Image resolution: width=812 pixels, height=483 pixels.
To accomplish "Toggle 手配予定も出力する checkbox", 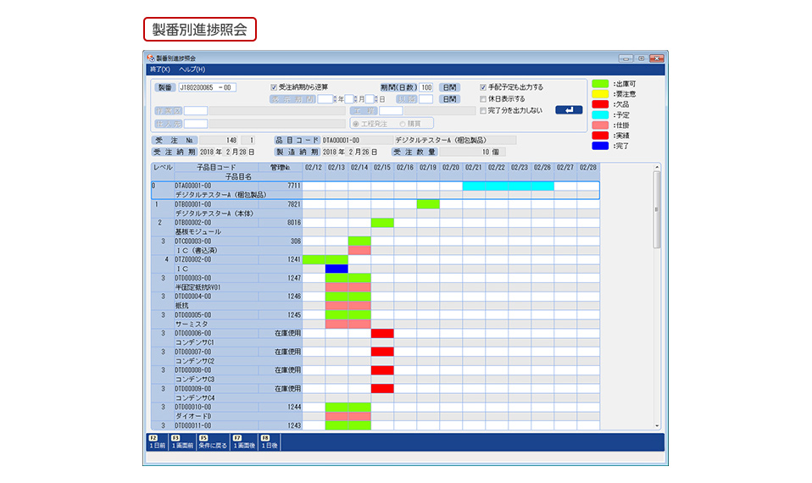I will point(483,87).
